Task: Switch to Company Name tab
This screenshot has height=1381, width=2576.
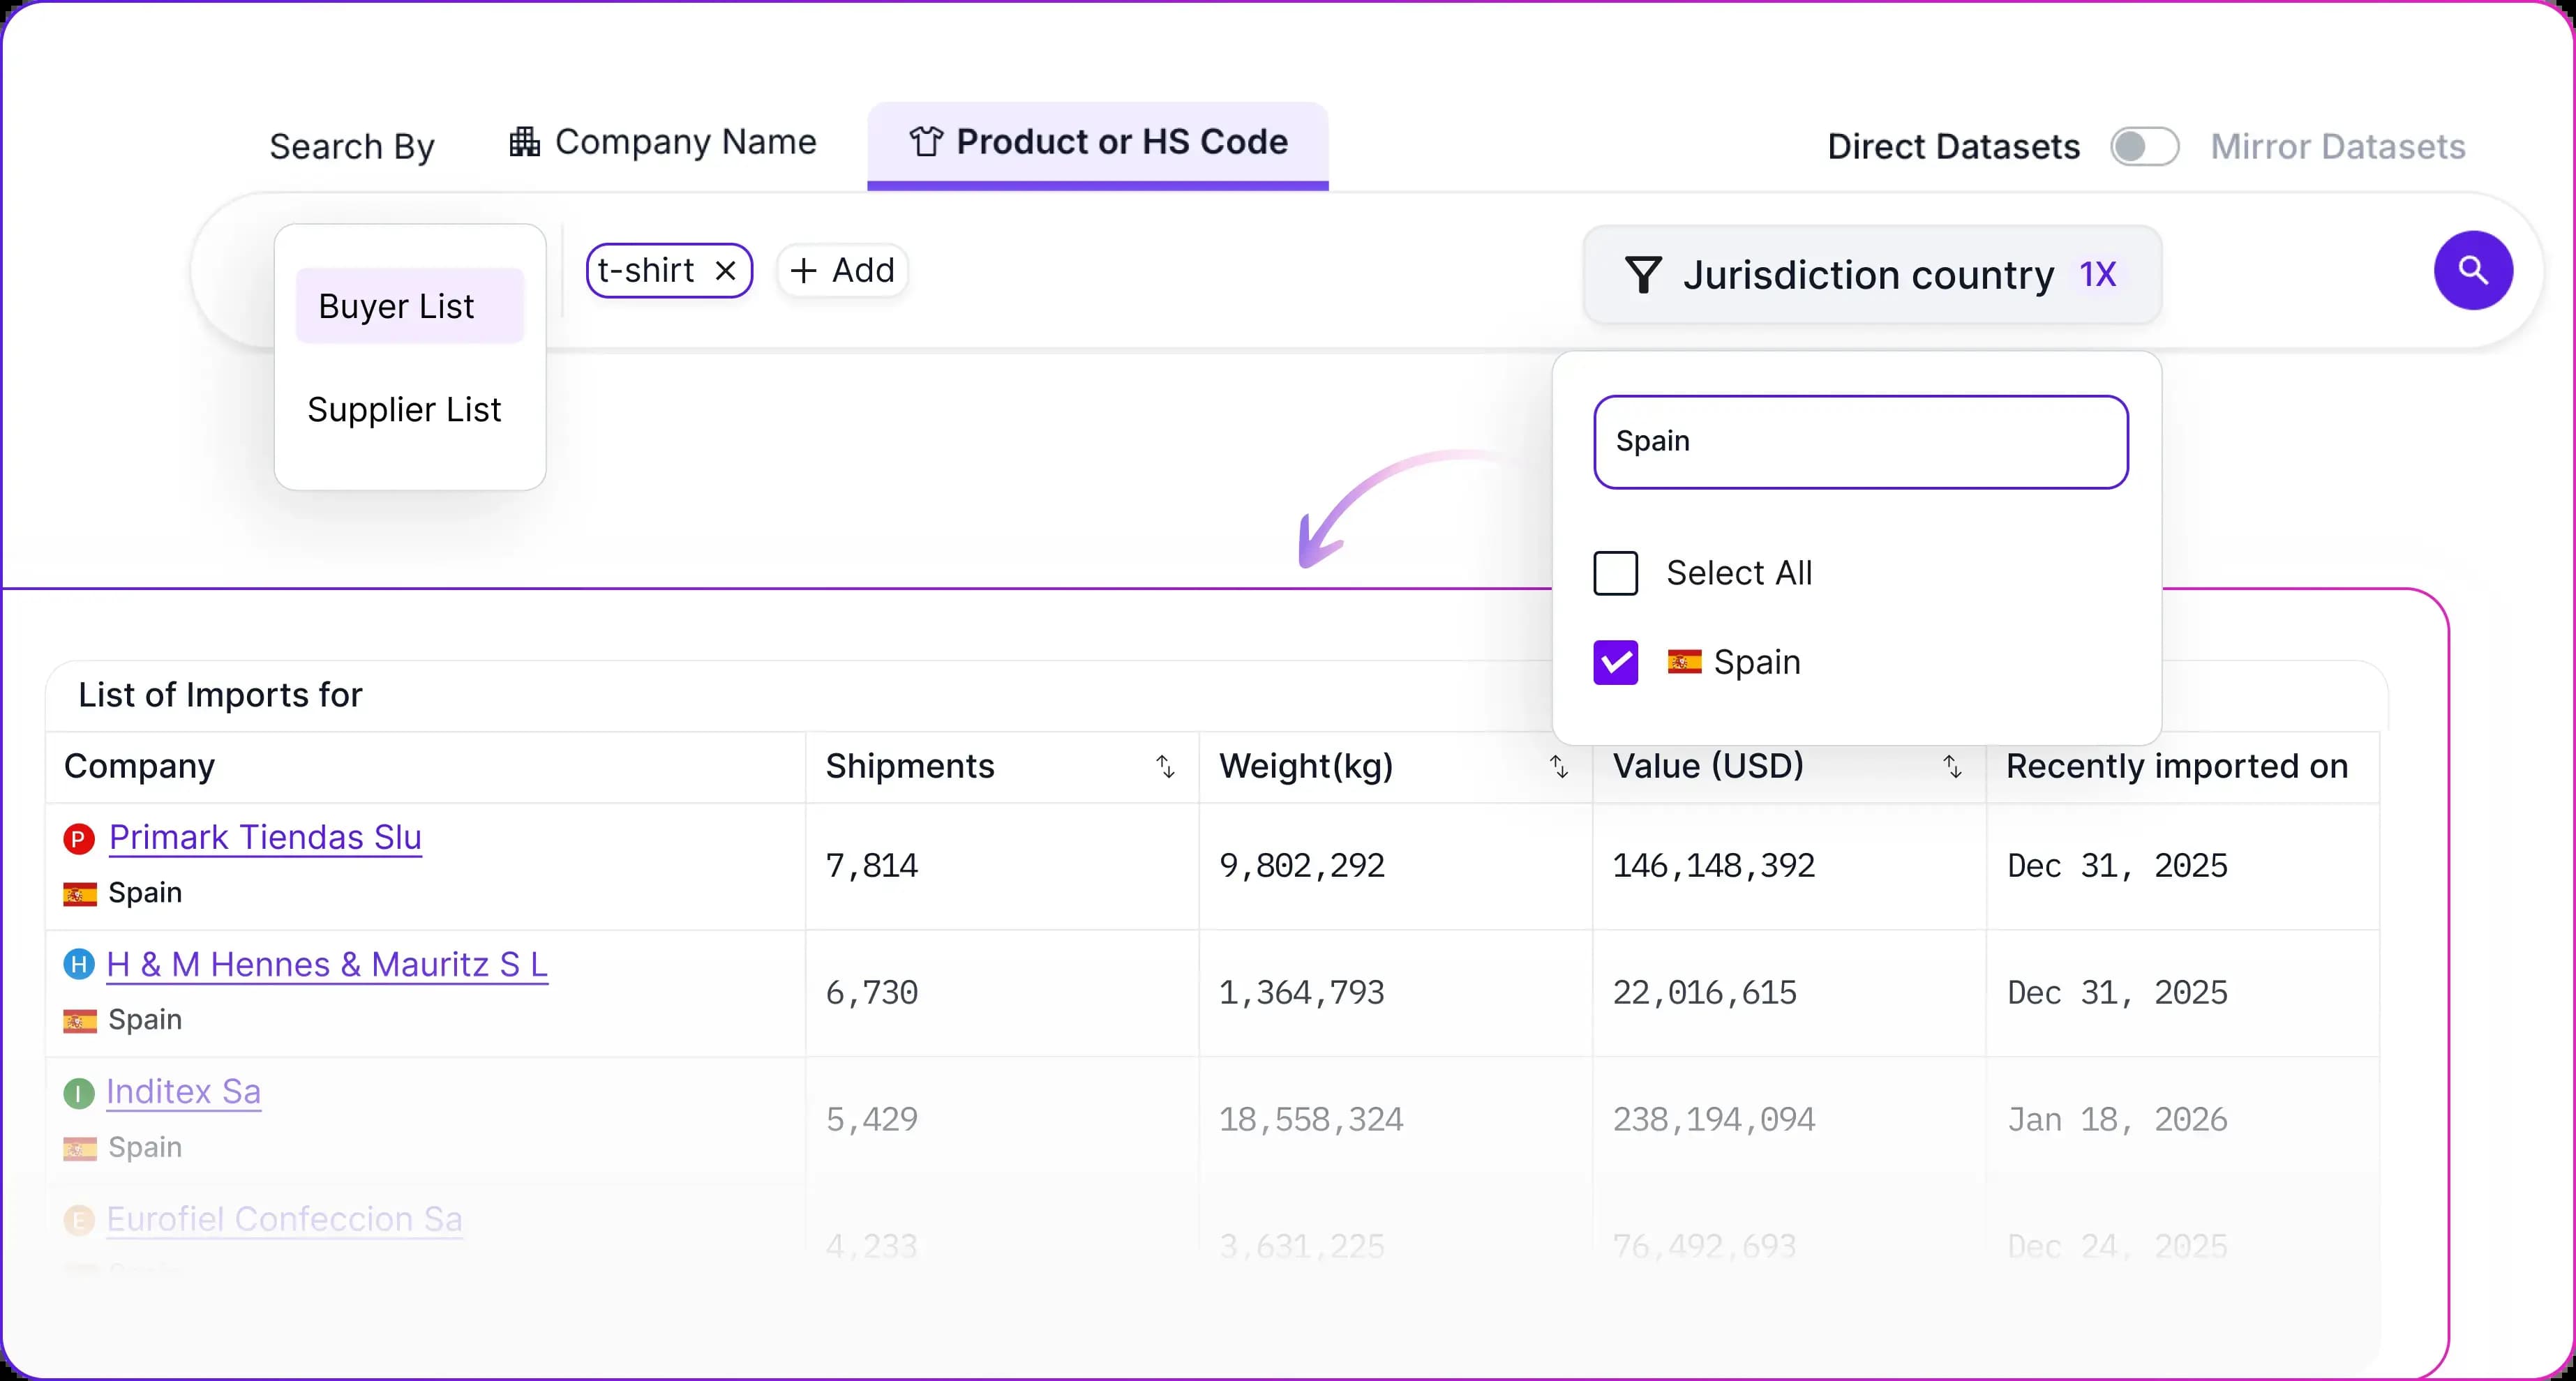Action: click(663, 143)
